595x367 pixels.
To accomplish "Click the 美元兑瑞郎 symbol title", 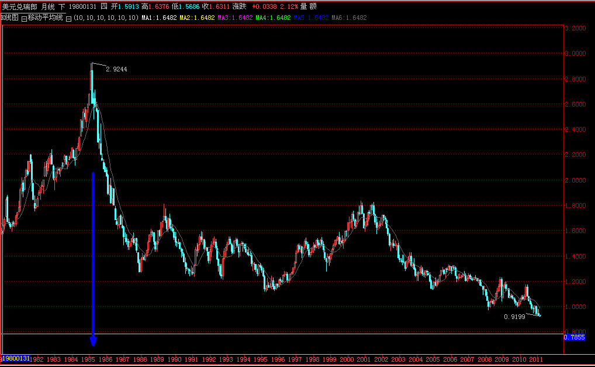I will pos(20,6).
